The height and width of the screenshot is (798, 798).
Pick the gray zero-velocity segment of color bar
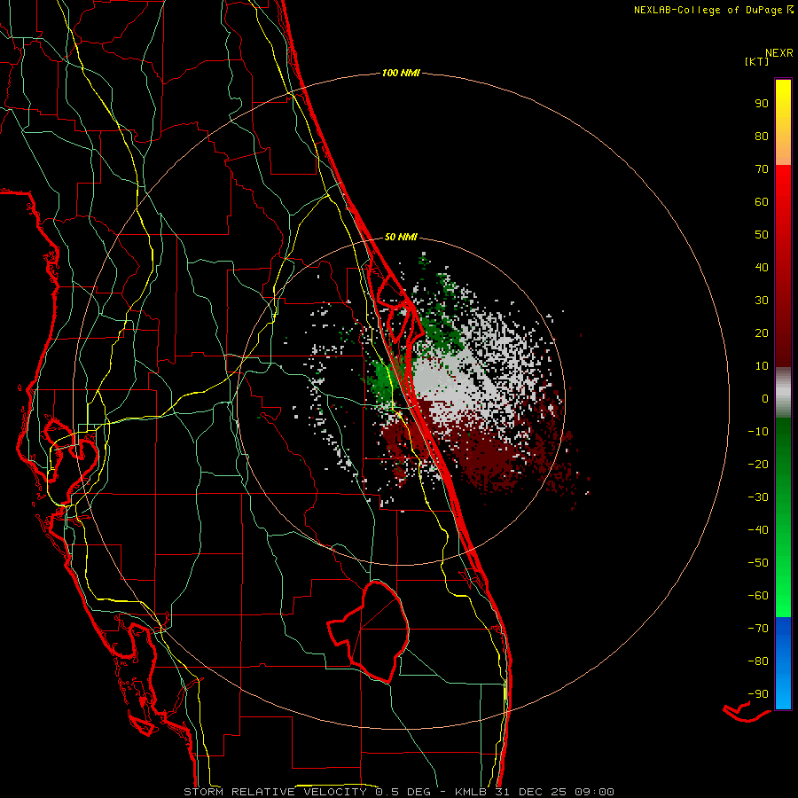[783, 393]
